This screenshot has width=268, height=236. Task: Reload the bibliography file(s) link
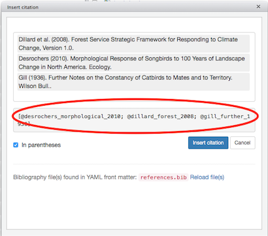click(207, 177)
